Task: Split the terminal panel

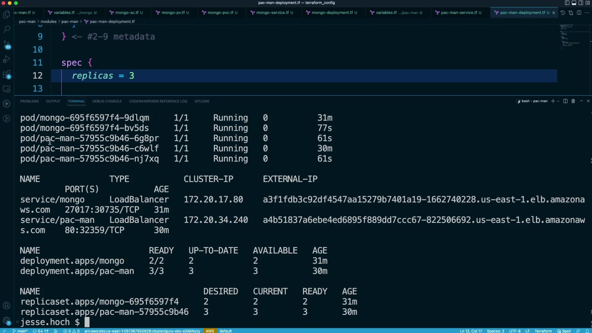Action: point(565,101)
